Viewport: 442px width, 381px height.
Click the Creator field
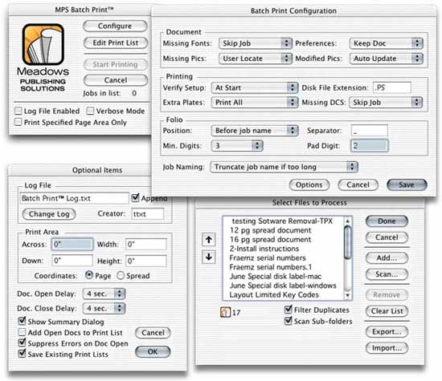147,214
